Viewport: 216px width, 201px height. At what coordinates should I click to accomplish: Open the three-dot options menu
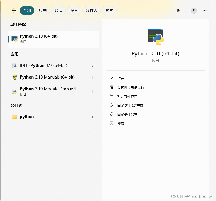pyautogui.click(x=205, y=11)
